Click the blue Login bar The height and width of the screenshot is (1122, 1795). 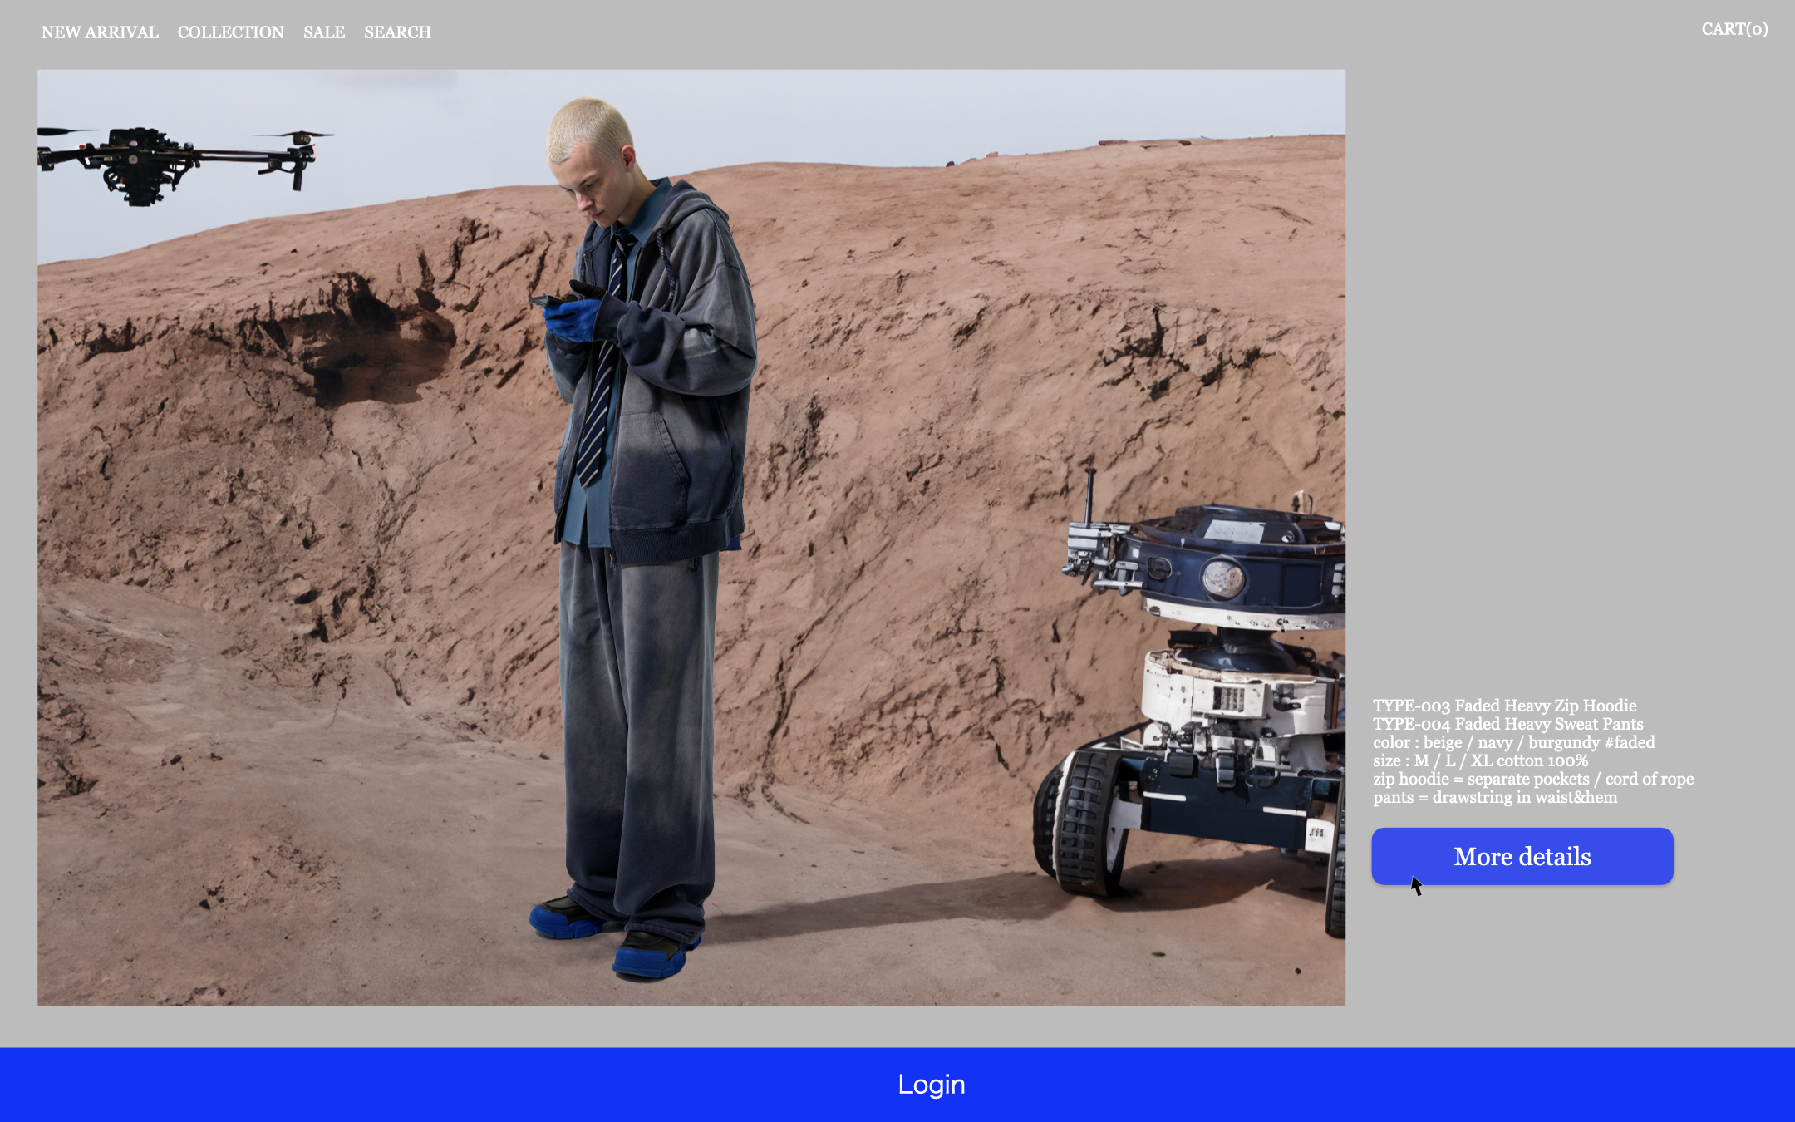(897, 1085)
